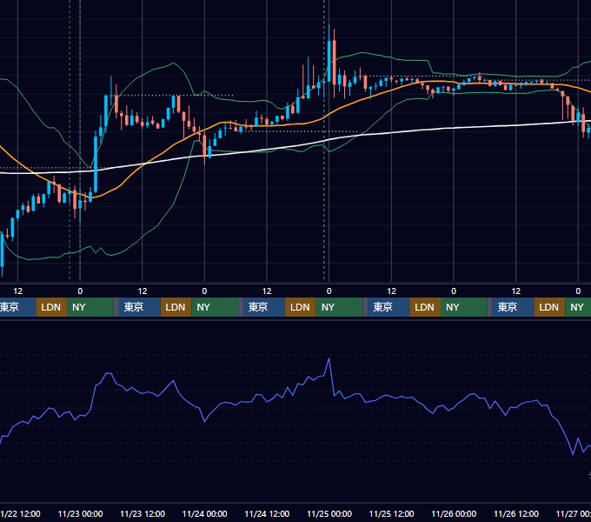The height and width of the screenshot is (522, 591).
Task: Select the NY session block crossing 11/25 00:00
Action: coord(339,307)
